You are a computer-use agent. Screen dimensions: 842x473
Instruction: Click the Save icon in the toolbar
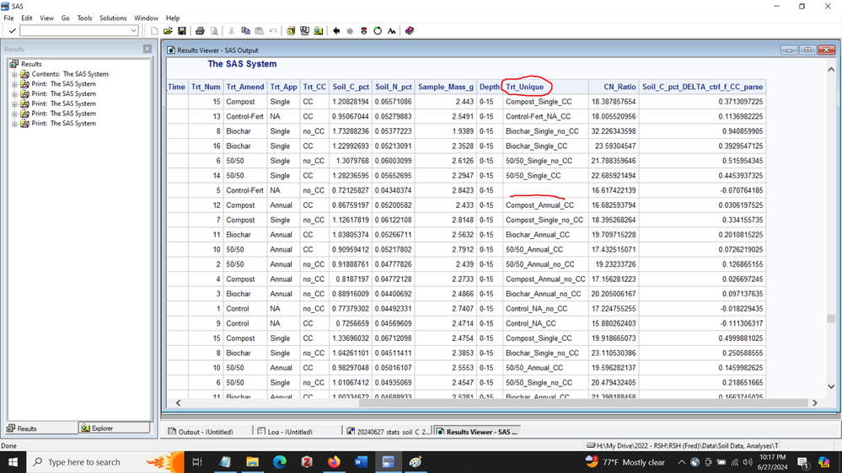(x=181, y=31)
